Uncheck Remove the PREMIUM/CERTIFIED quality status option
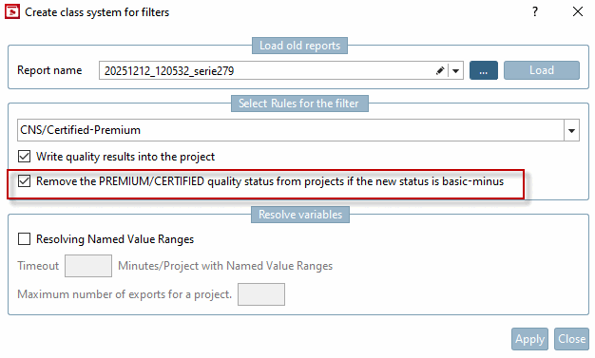This screenshot has width=595, height=358. click(25, 181)
